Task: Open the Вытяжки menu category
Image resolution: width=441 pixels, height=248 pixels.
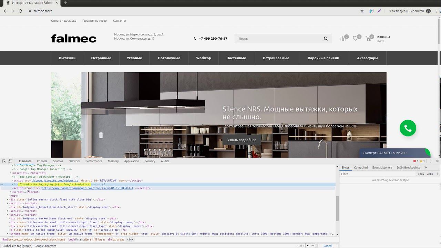Action: click(x=67, y=58)
